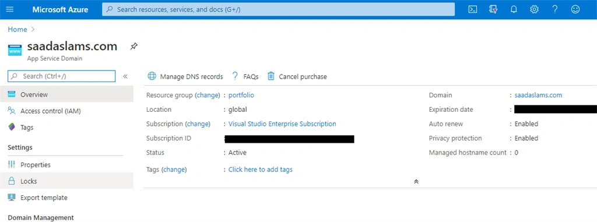Focus the global search resources box

click(278, 9)
